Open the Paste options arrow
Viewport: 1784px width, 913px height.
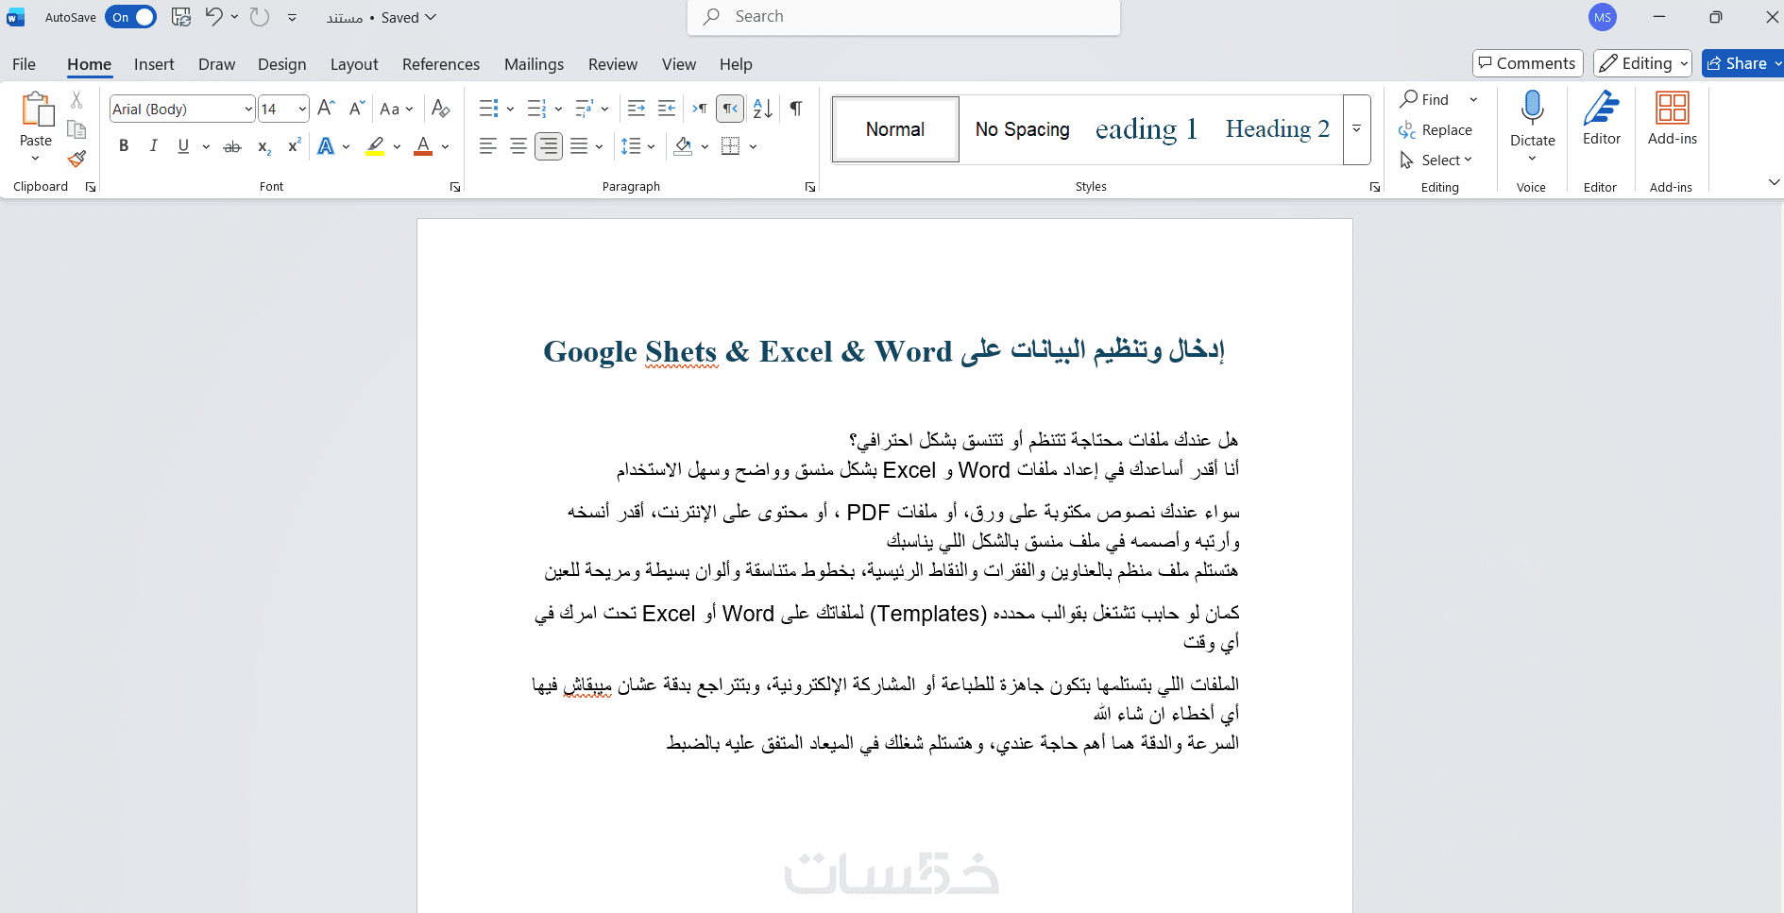(x=36, y=159)
